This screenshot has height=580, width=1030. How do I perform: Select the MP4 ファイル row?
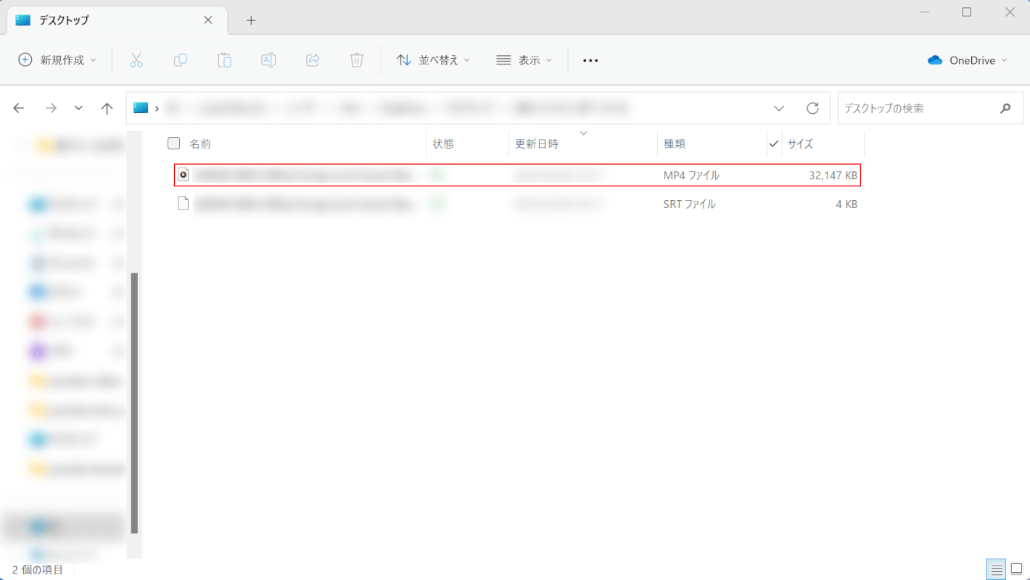pyautogui.click(x=518, y=175)
